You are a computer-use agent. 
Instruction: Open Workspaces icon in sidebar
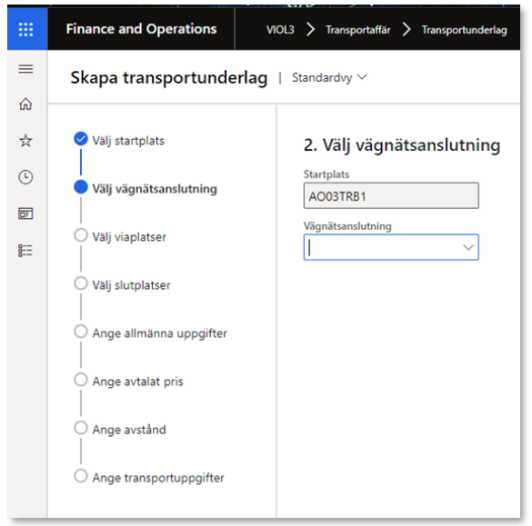[x=25, y=213]
